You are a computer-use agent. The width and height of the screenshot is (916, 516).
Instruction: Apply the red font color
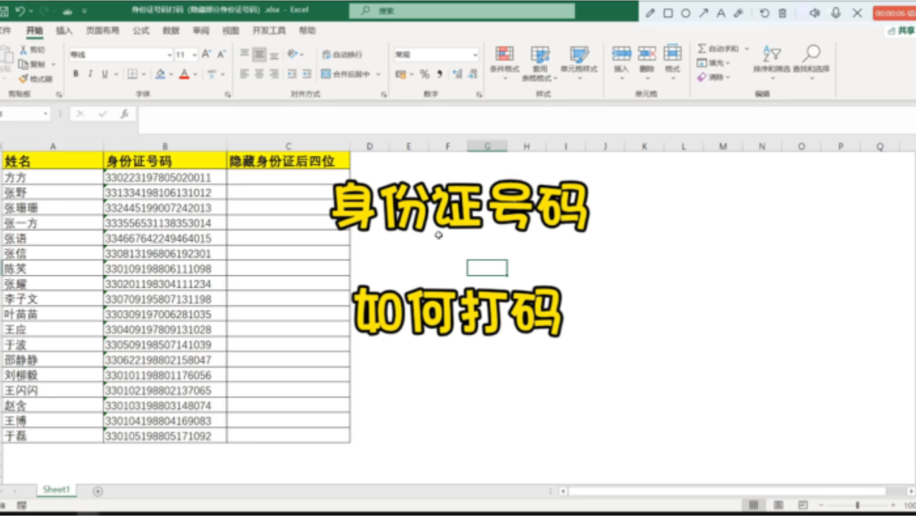pyautogui.click(x=184, y=74)
